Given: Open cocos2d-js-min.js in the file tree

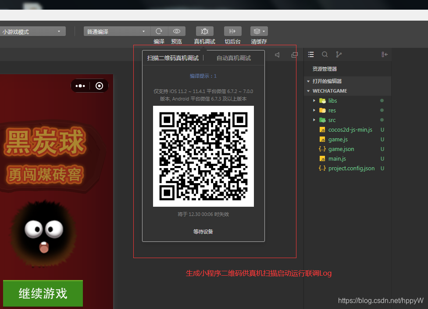Looking at the screenshot, I should click(350, 130).
